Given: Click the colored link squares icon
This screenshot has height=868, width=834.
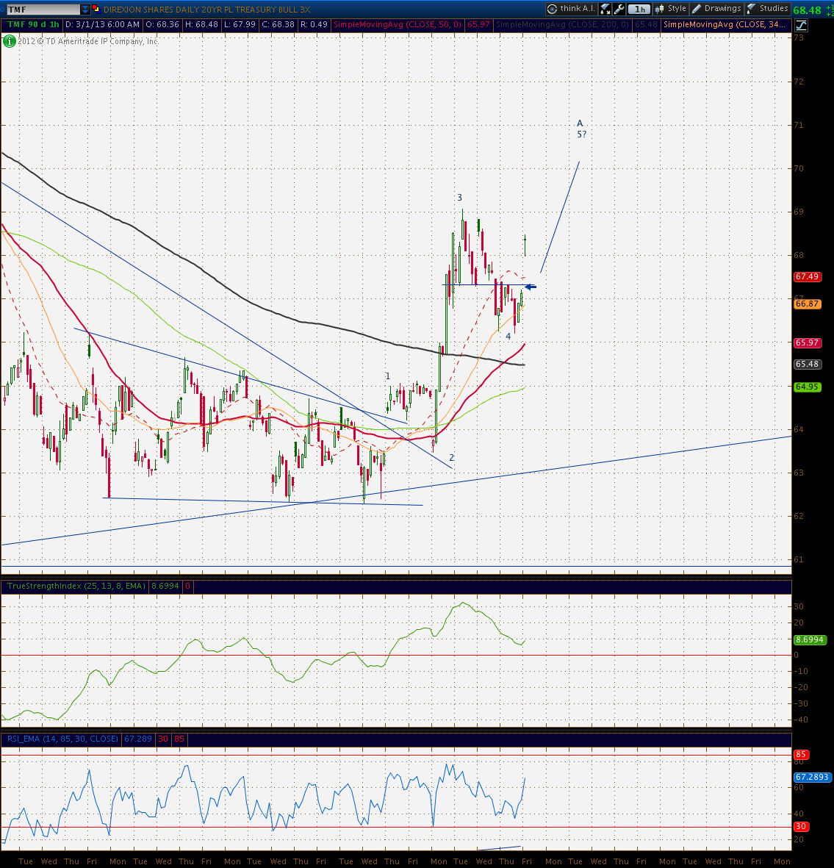Looking at the screenshot, I should [96, 9].
